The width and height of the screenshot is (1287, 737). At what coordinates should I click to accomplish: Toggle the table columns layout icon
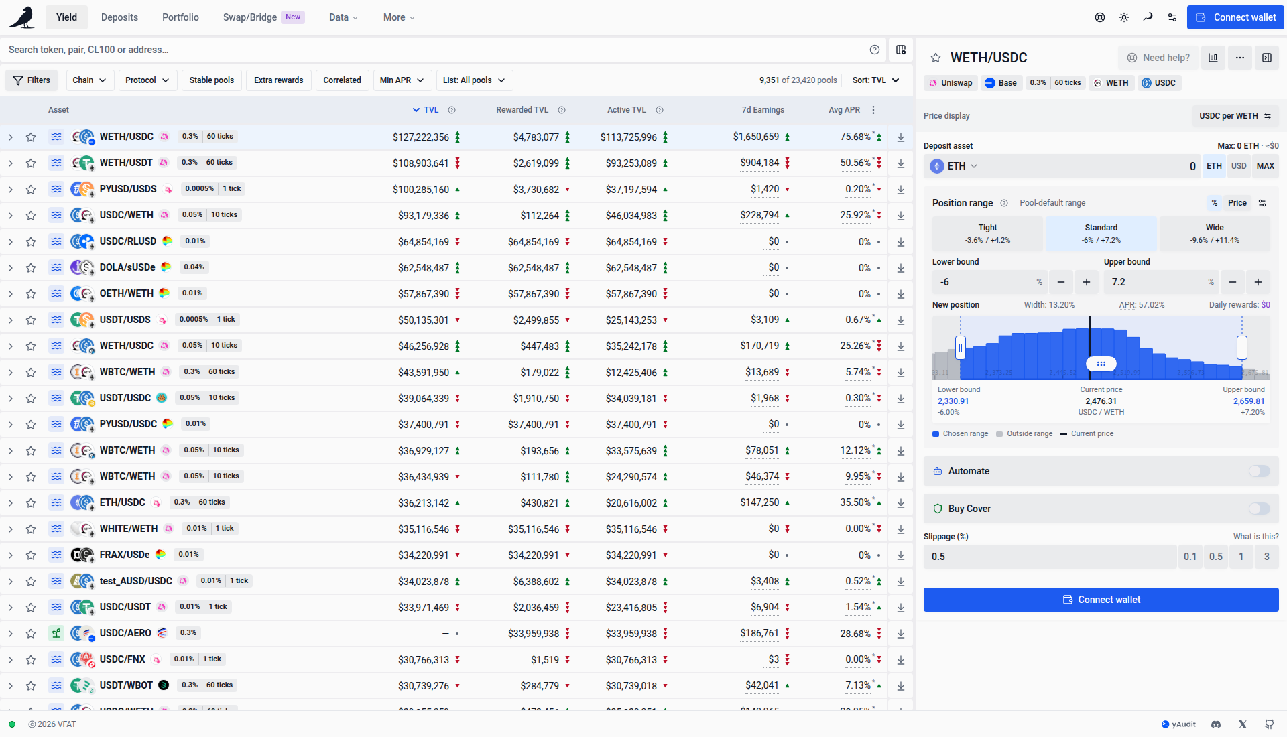click(901, 50)
